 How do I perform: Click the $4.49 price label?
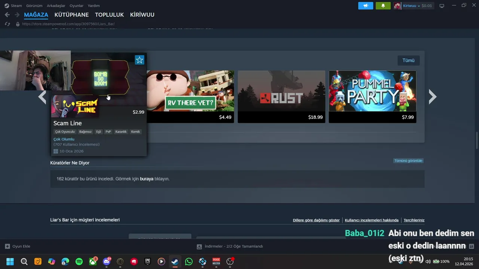[225, 117]
